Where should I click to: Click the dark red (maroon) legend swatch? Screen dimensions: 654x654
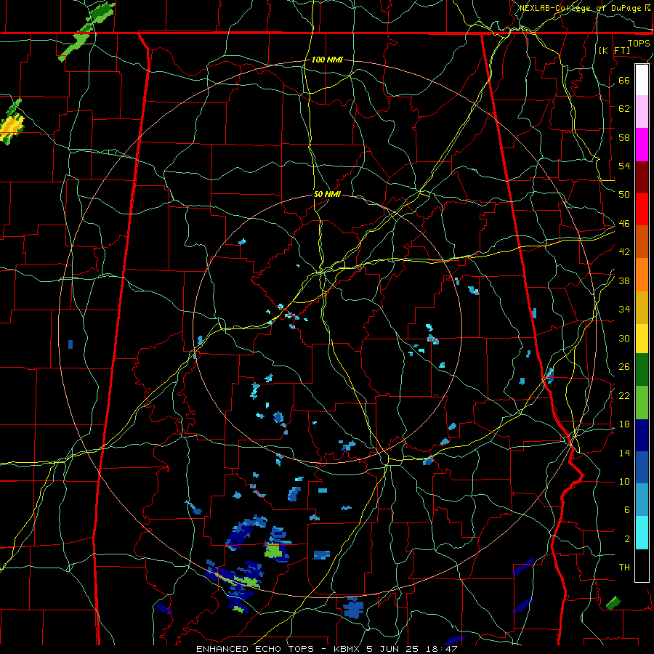click(642, 177)
